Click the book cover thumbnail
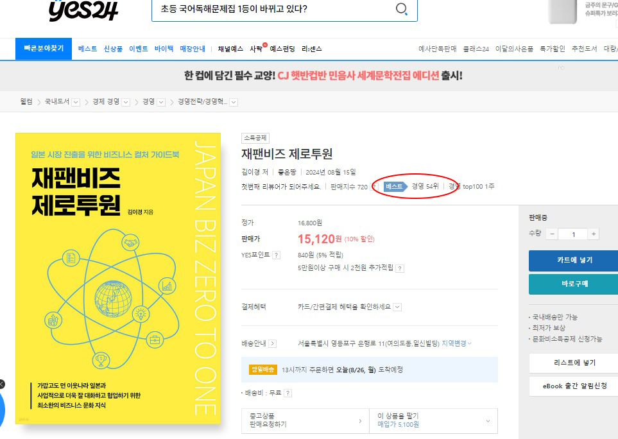 coord(118,278)
